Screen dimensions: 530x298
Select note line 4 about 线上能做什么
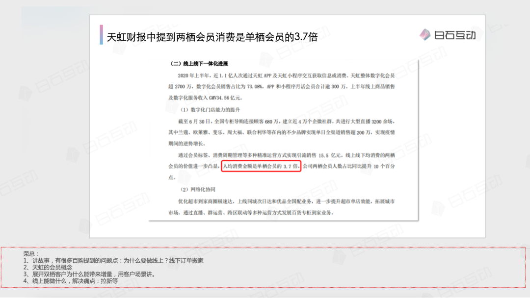(x=71, y=281)
